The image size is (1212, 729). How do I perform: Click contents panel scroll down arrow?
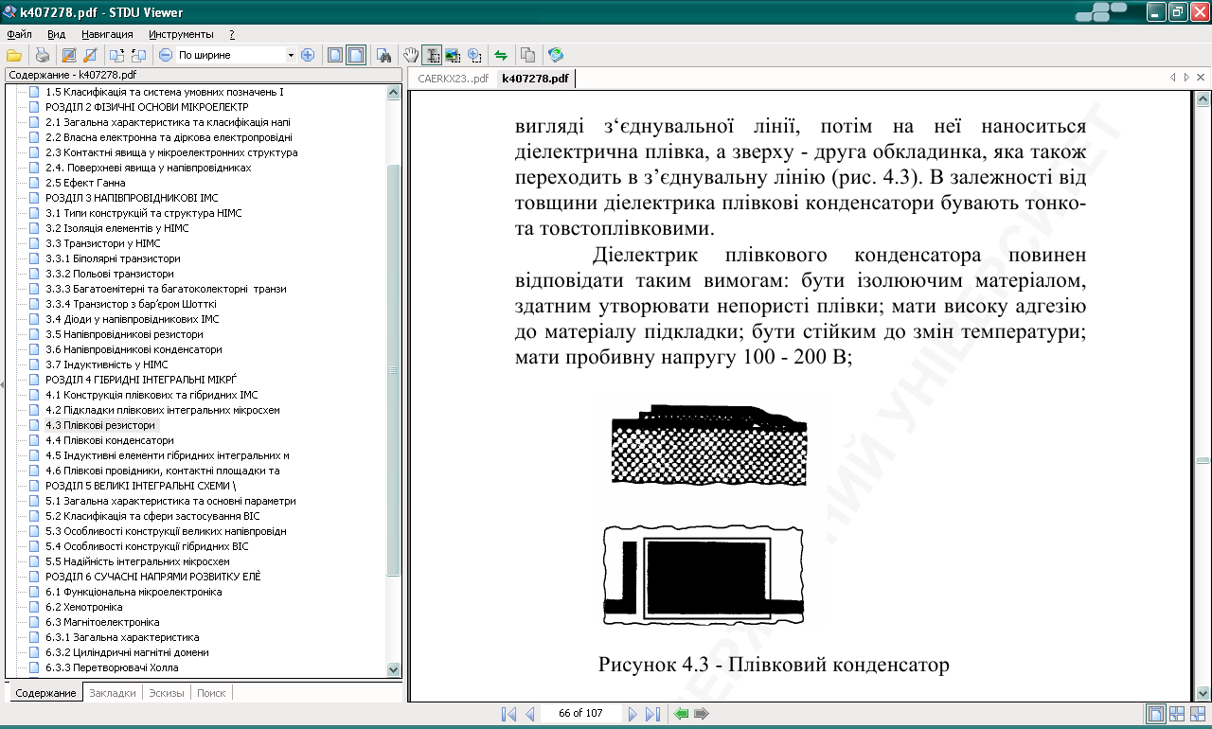pyautogui.click(x=394, y=669)
